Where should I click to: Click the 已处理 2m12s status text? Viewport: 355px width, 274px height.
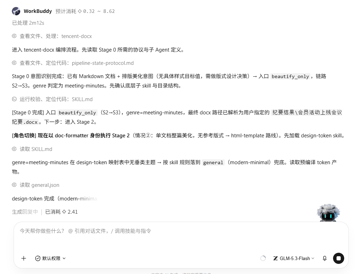(28, 23)
